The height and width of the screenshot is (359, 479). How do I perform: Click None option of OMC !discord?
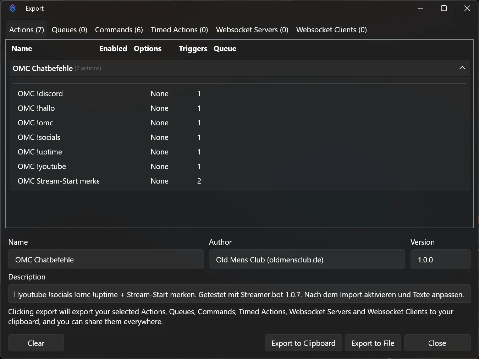[159, 94]
